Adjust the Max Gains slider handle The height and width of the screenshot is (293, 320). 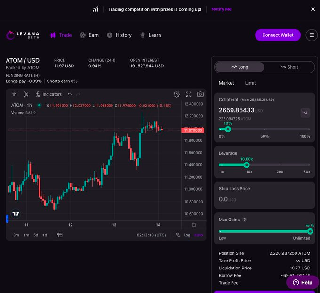coord(310,231)
